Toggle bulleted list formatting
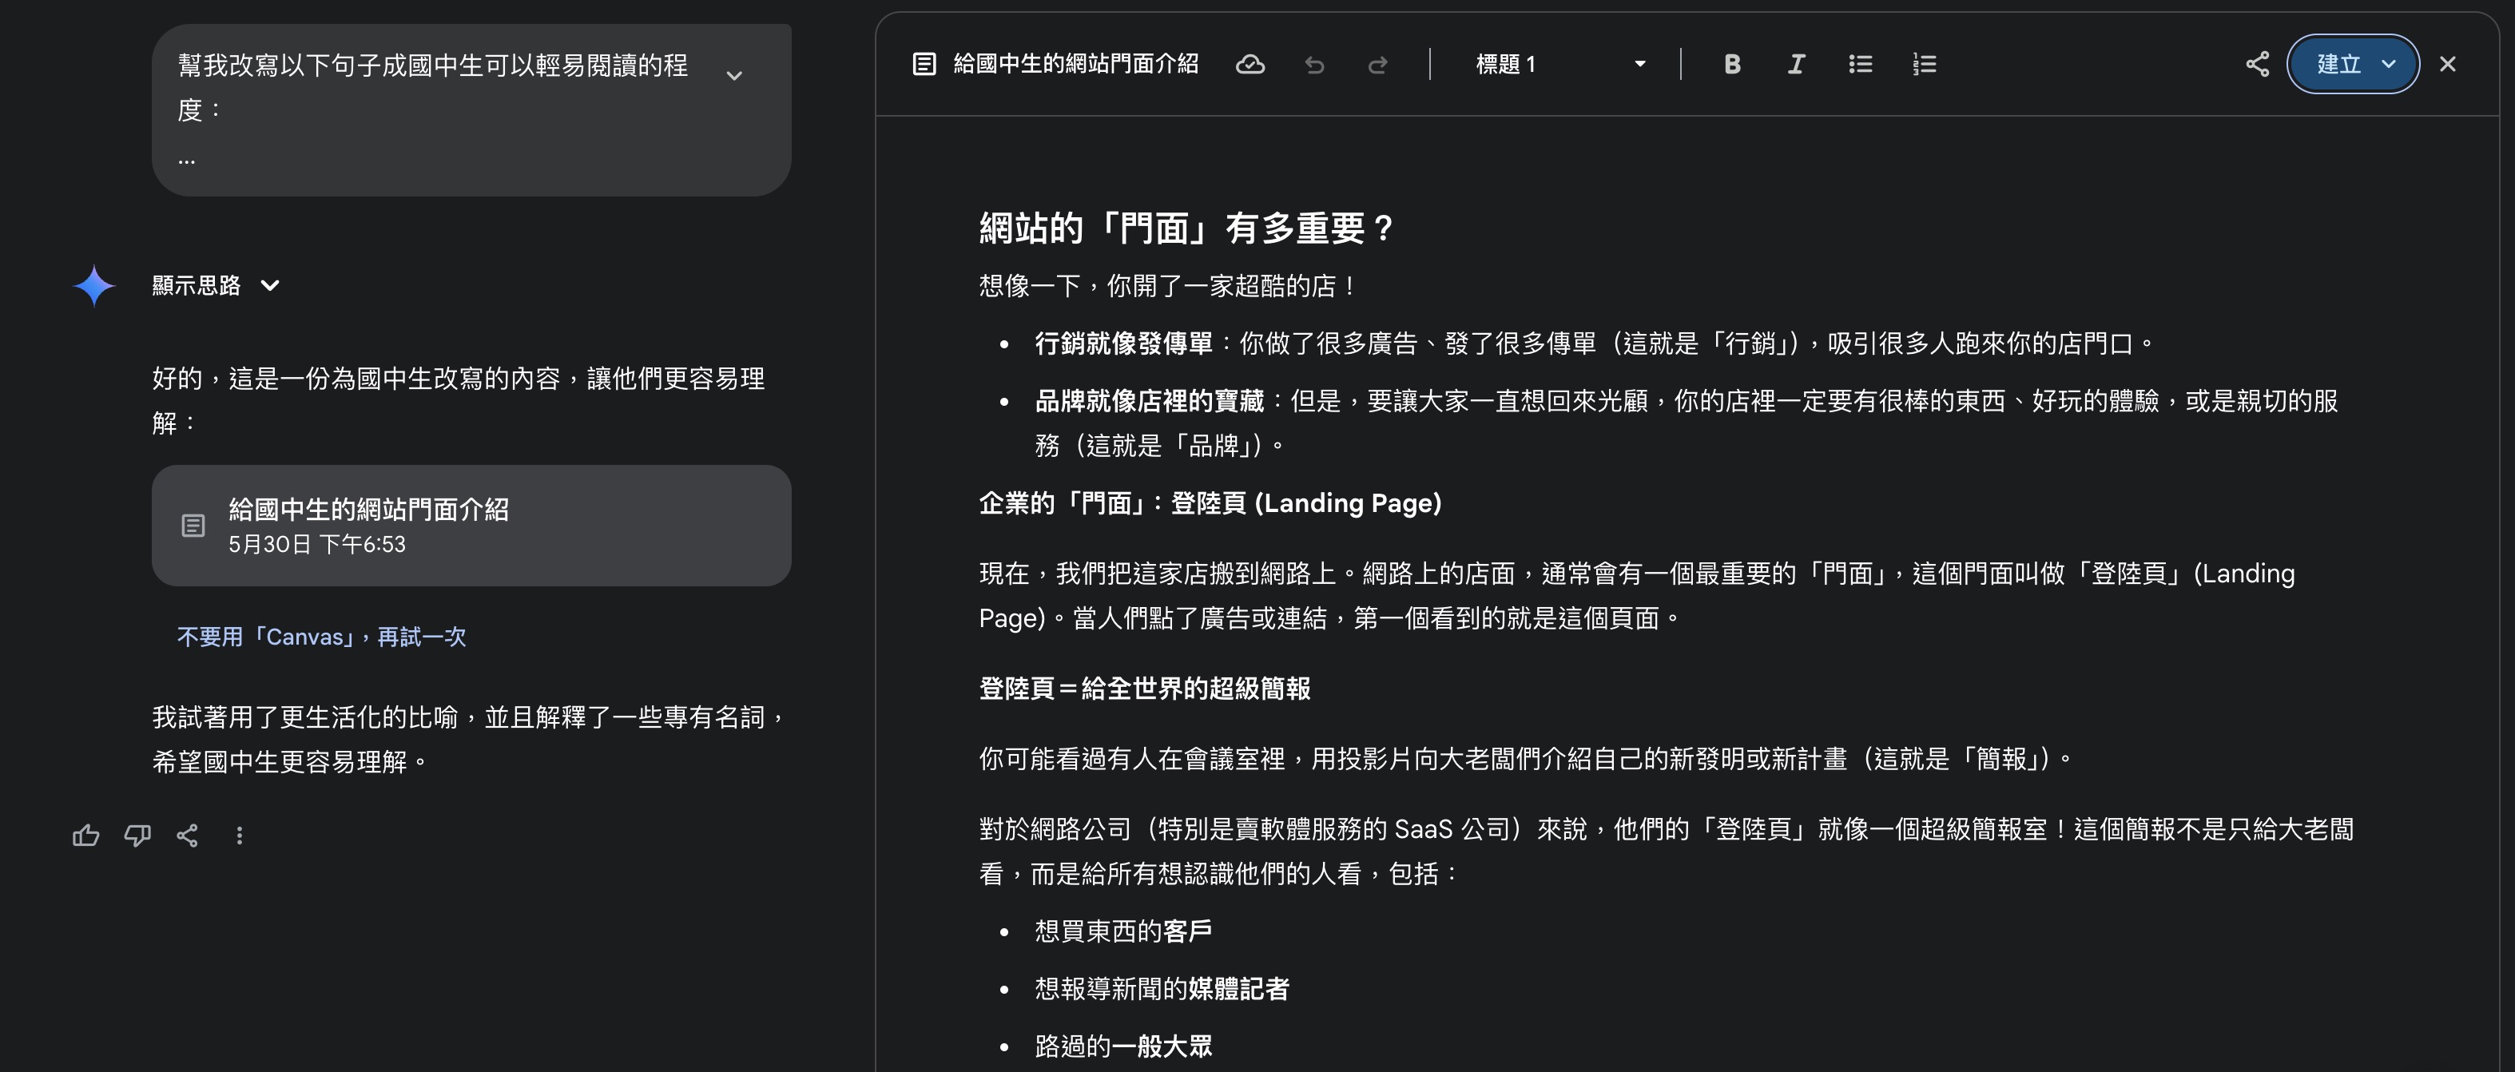2515x1072 pixels. click(1860, 65)
